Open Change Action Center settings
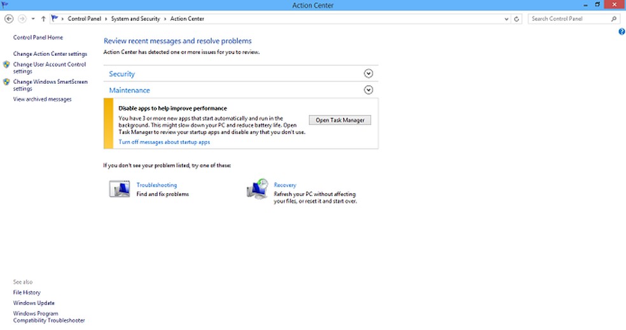The image size is (626, 330). [50, 54]
